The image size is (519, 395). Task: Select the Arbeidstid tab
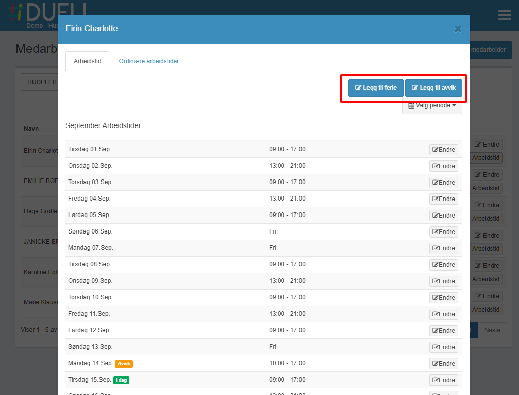(x=88, y=61)
